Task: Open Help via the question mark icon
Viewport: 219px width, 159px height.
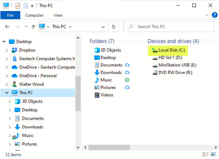Action: coord(215,15)
